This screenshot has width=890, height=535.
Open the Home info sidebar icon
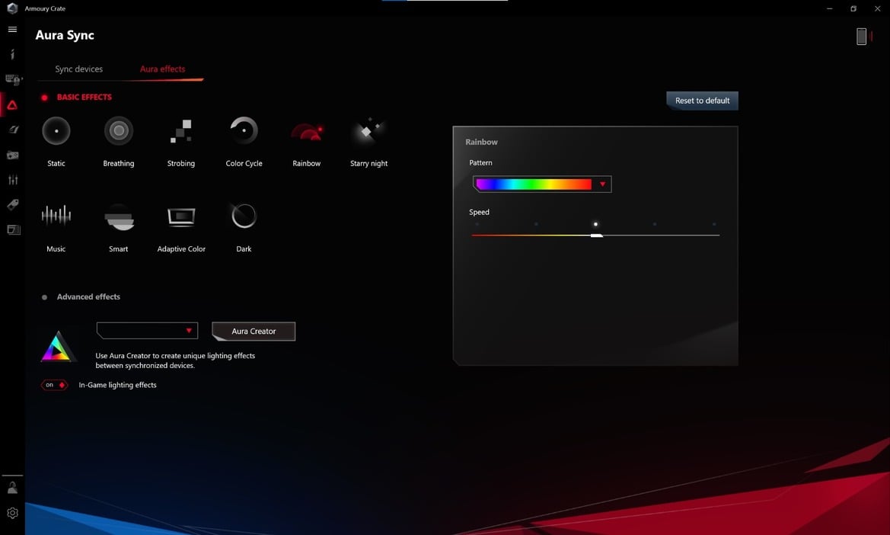coord(12,54)
